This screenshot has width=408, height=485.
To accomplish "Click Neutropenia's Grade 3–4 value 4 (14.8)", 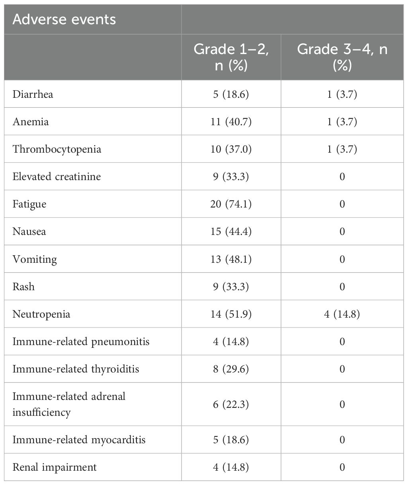I will point(342,314).
